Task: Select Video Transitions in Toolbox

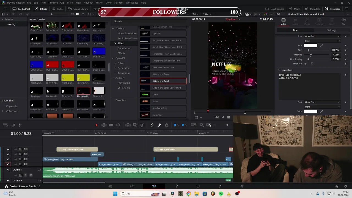Action: (127, 34)
